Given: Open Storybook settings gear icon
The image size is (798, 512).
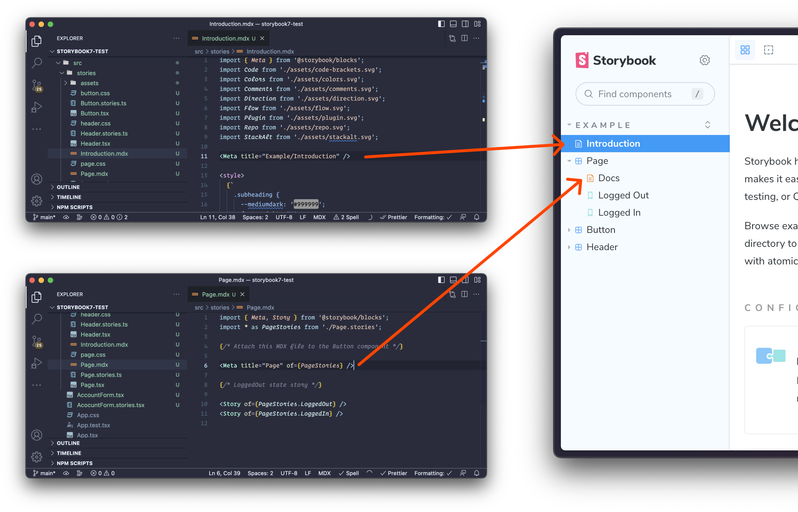Looking at the screenshot, I should (x=704, y=60).
